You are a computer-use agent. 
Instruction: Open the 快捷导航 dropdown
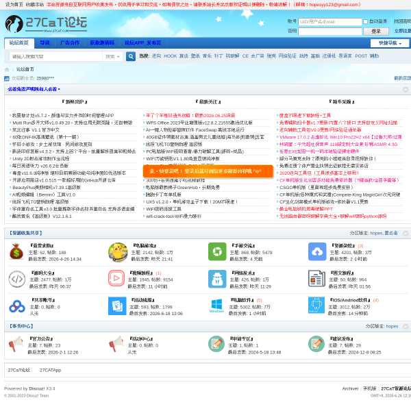(x=390, y=43)
